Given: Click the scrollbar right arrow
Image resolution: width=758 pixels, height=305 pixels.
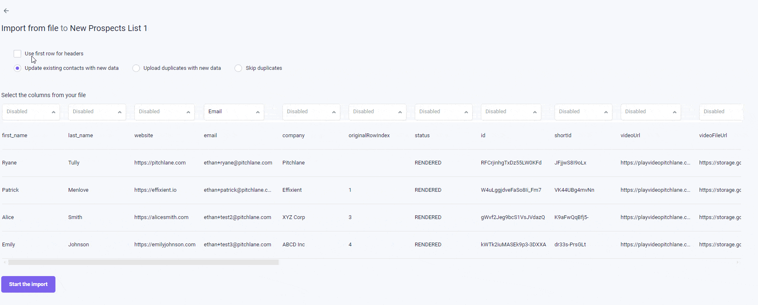Looking at the screenshot, I should tap(737, 262).
